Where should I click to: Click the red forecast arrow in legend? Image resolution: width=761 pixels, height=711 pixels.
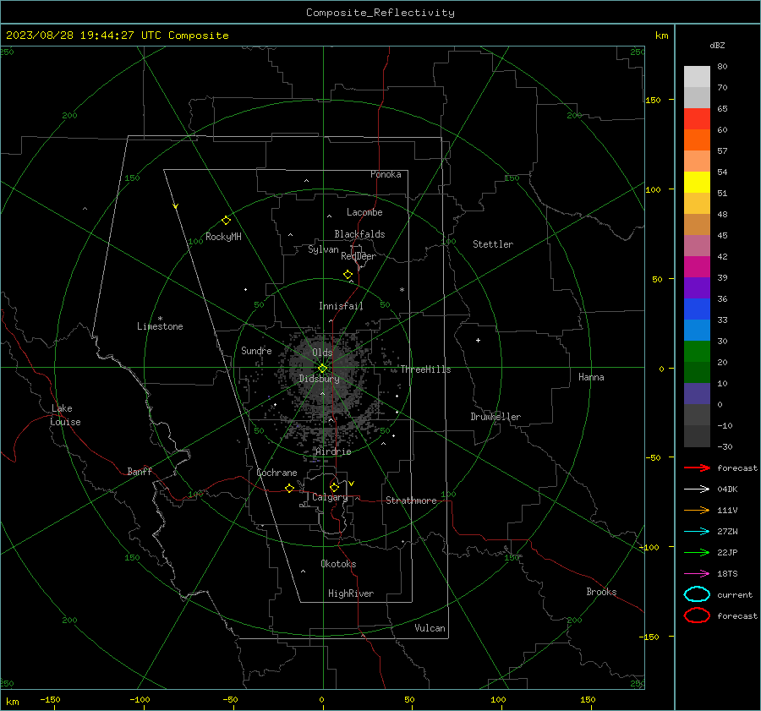[x=697, y=468]
